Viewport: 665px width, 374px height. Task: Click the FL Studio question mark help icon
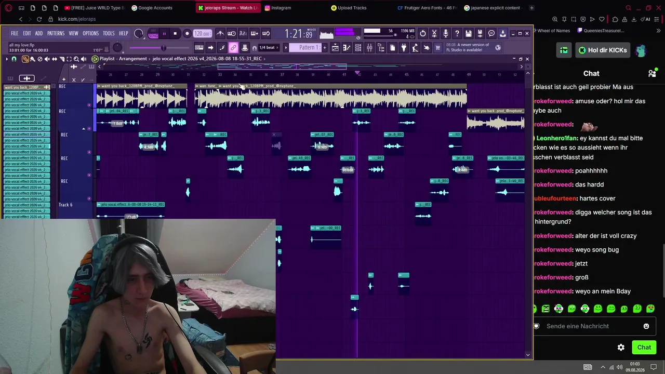(x=457, y=34)
